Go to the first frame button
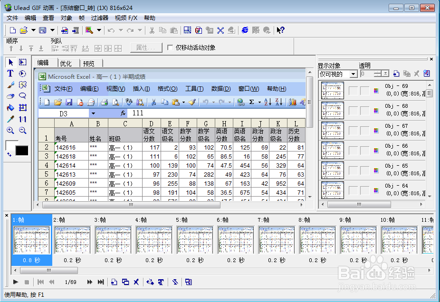The width and height of the screenshot is (440, 302). pos(40,282)
